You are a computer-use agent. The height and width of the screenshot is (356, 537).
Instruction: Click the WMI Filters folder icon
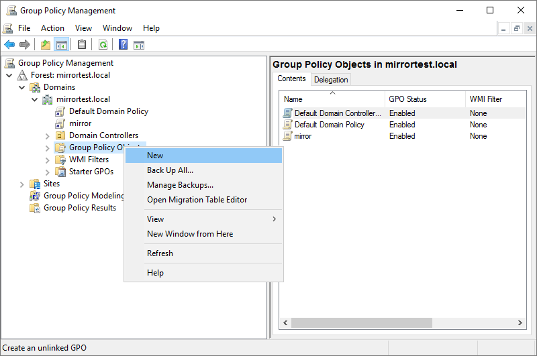tap(60, 160)
